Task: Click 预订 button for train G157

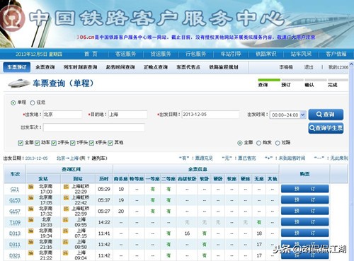Action: [304, 211]
